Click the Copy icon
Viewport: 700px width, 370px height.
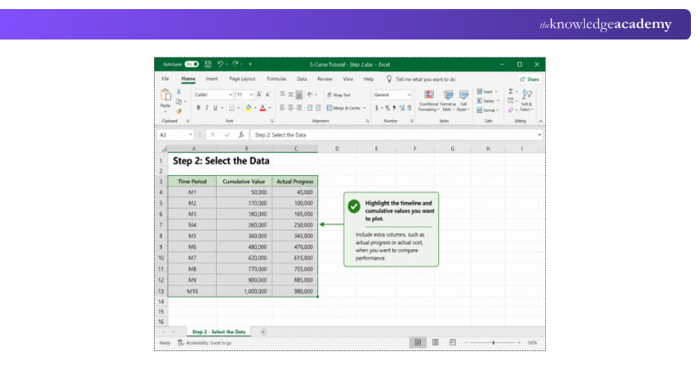tap(179, 102)
